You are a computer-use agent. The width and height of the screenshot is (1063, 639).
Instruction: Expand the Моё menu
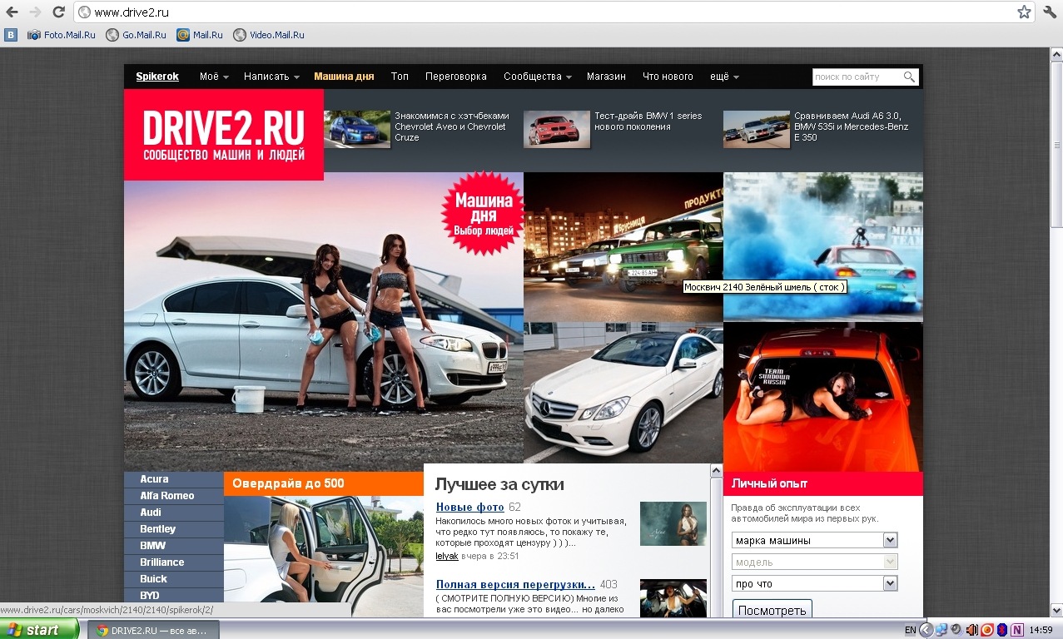214,77
